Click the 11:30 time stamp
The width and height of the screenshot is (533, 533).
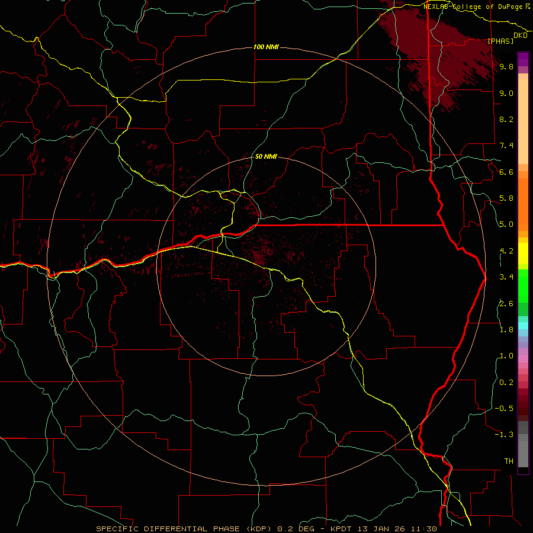(x=423, y=529)
